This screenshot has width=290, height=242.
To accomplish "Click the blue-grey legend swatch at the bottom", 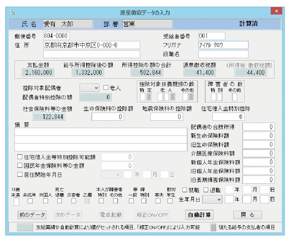I will pyautogui.click(x=25, y=227).
